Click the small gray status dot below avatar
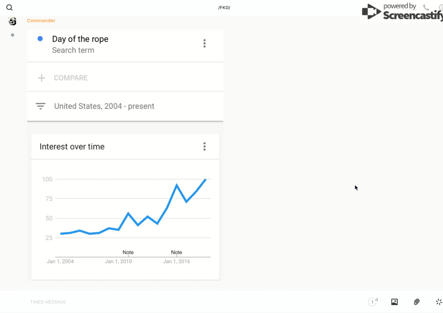Image resolution: width=443 pixels, height=313 pixels. point(13,35)
